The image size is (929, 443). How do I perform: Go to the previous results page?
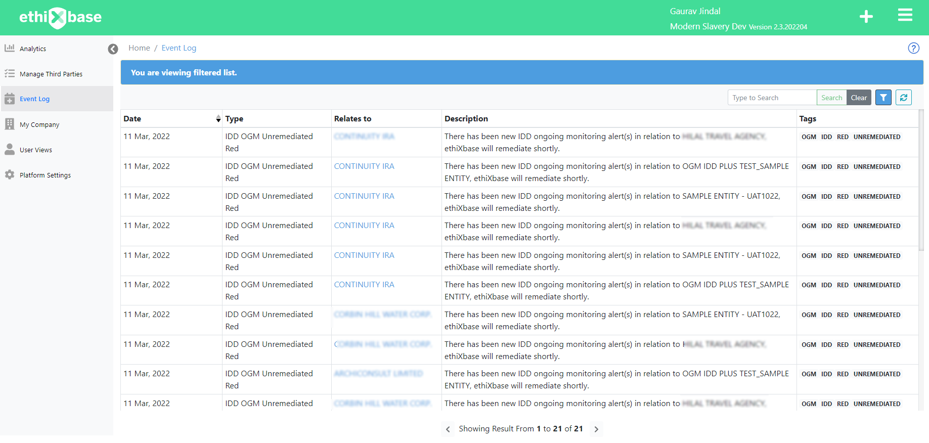[x=448, y=429]
